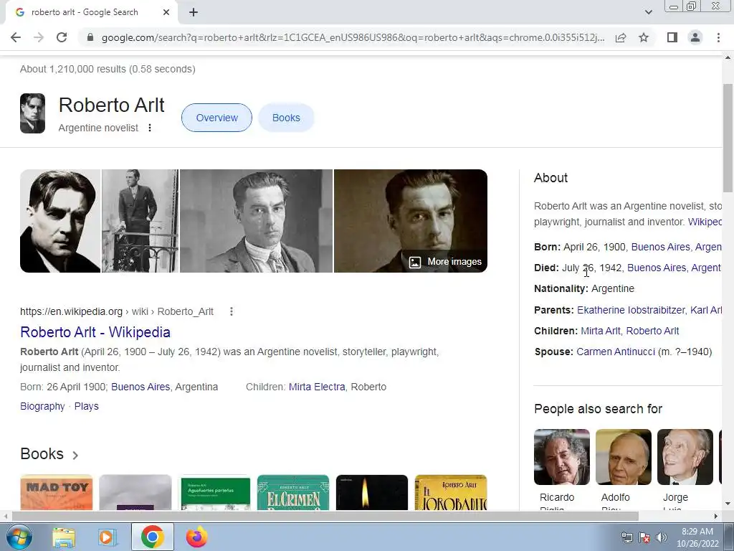Click the site lock icon in address bar
This screenshot has width=734, height=551.
click(90, 37)
